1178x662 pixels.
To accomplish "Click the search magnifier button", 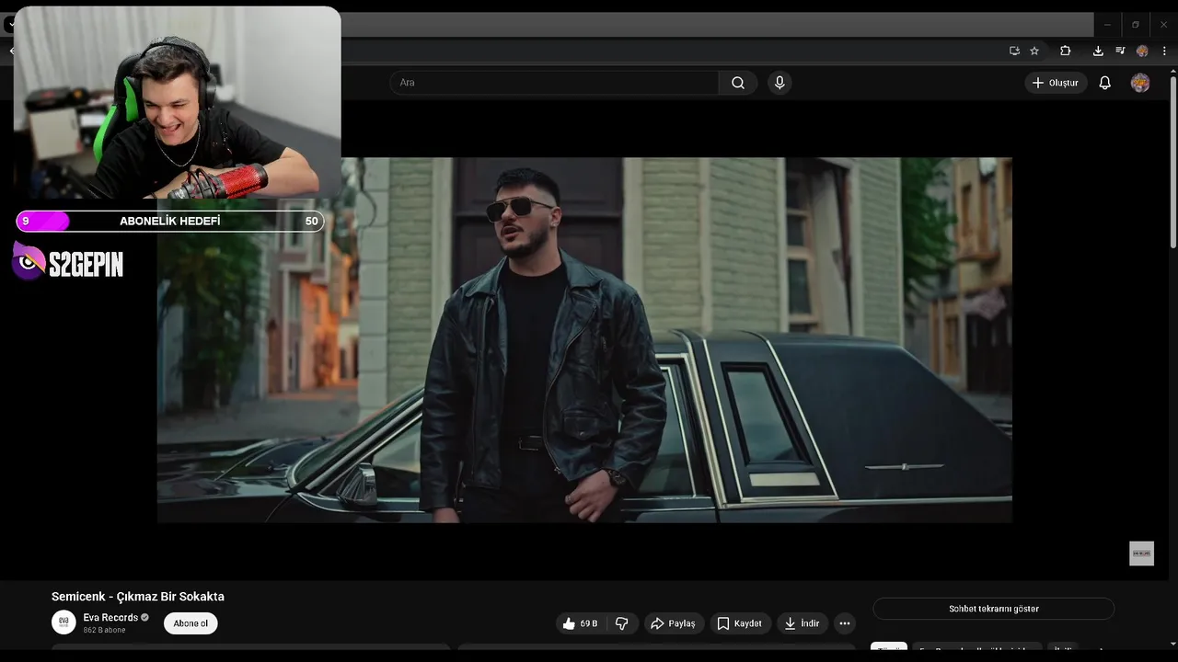I will click(x=738, y=83).
